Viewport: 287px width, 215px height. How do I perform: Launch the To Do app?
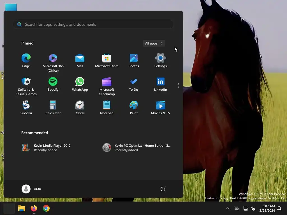134,84
